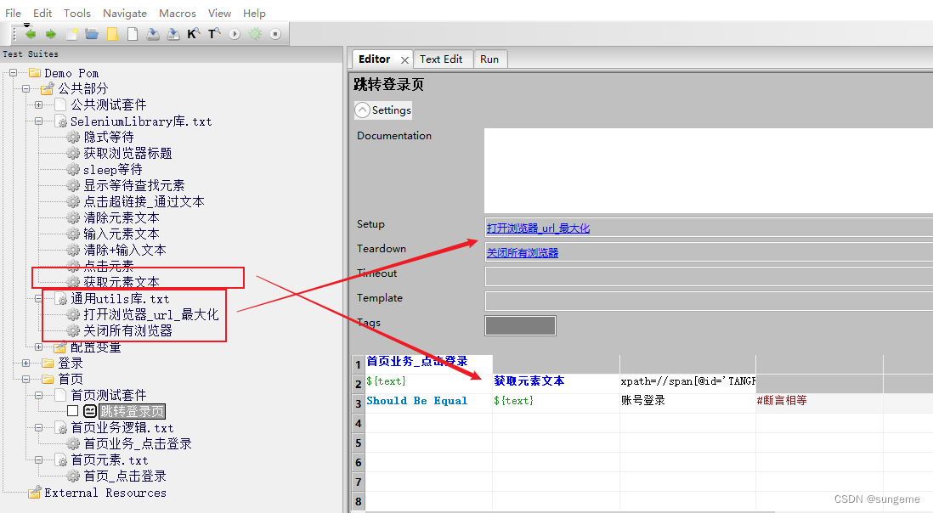Click the Demo Pom folder icon
Image resolution: width=933 pixels, height=513 pixels.
click(x=35, y=73)
